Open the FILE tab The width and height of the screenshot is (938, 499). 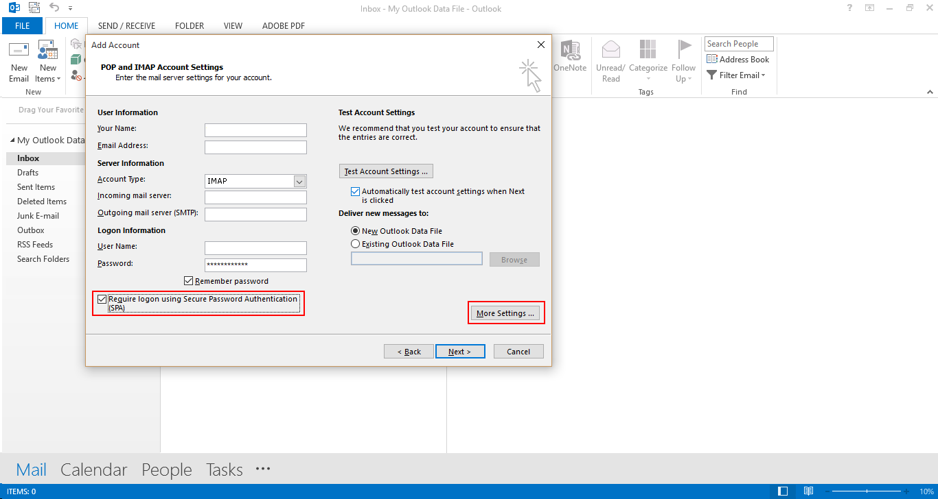22,26
